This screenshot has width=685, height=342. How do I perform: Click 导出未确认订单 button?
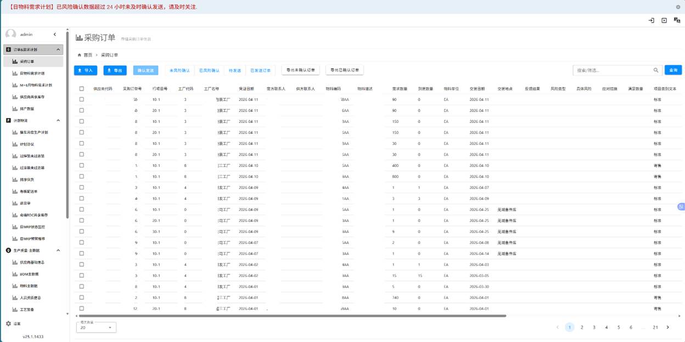pos(300,70)
